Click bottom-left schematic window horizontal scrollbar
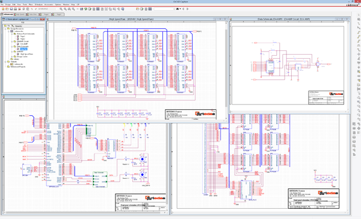The width and height of the screenshot is (361, 219). (x=85, y=212)
